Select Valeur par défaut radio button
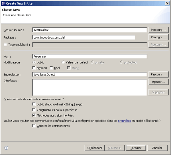This screenshot has width=171, height=155. click(63, 62)
